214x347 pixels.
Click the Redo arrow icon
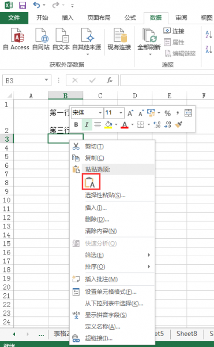(55, 5)
